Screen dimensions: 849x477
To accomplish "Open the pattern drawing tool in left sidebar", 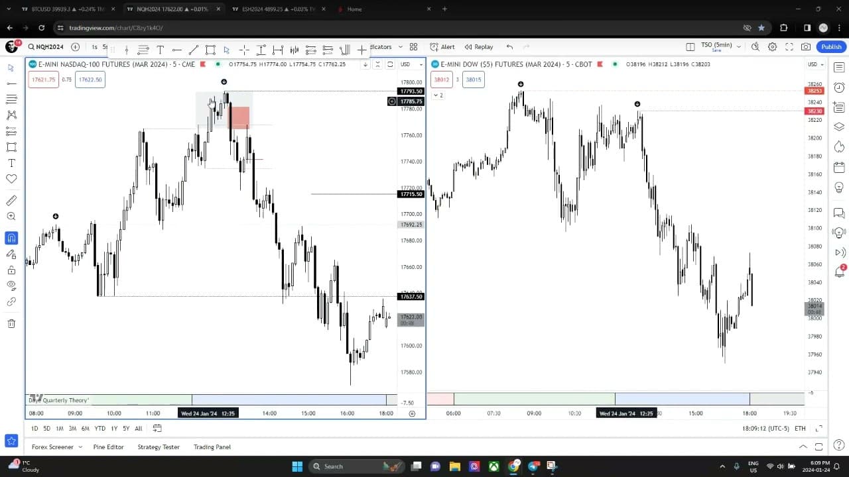I will pos(11,115).
